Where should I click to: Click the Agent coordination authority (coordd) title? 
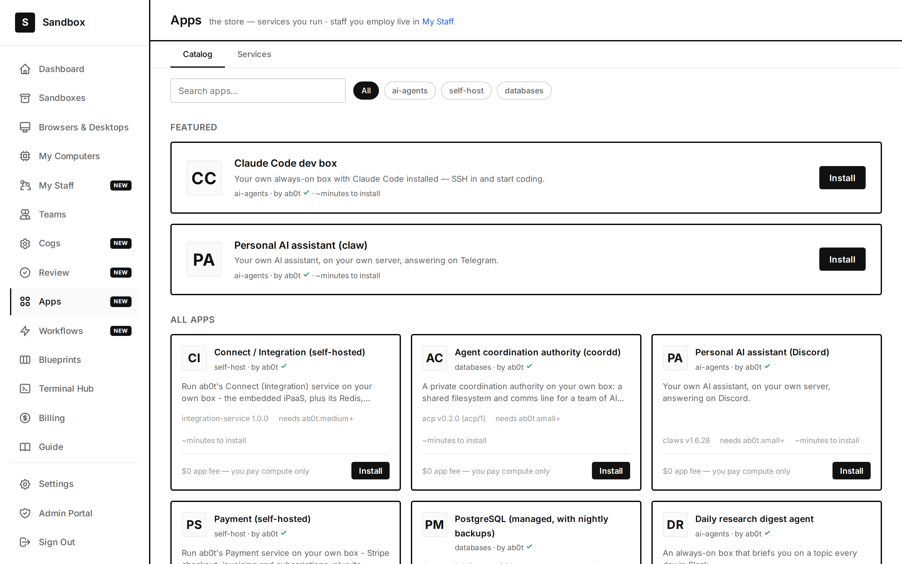537,352
